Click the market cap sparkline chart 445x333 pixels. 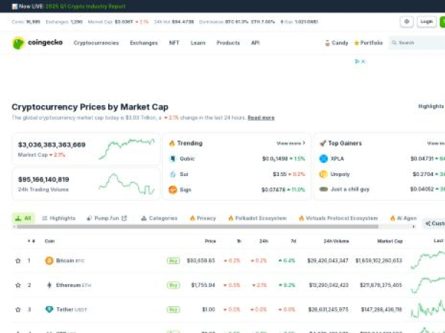coord(127,149)
